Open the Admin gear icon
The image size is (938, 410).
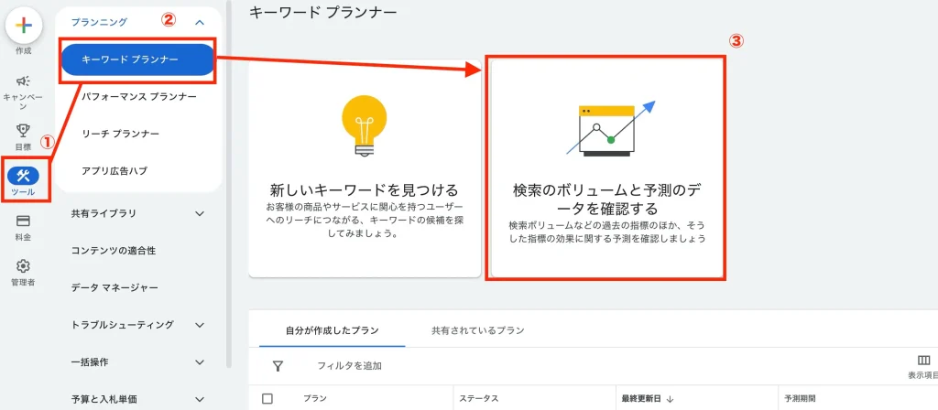tap(23, 265)
